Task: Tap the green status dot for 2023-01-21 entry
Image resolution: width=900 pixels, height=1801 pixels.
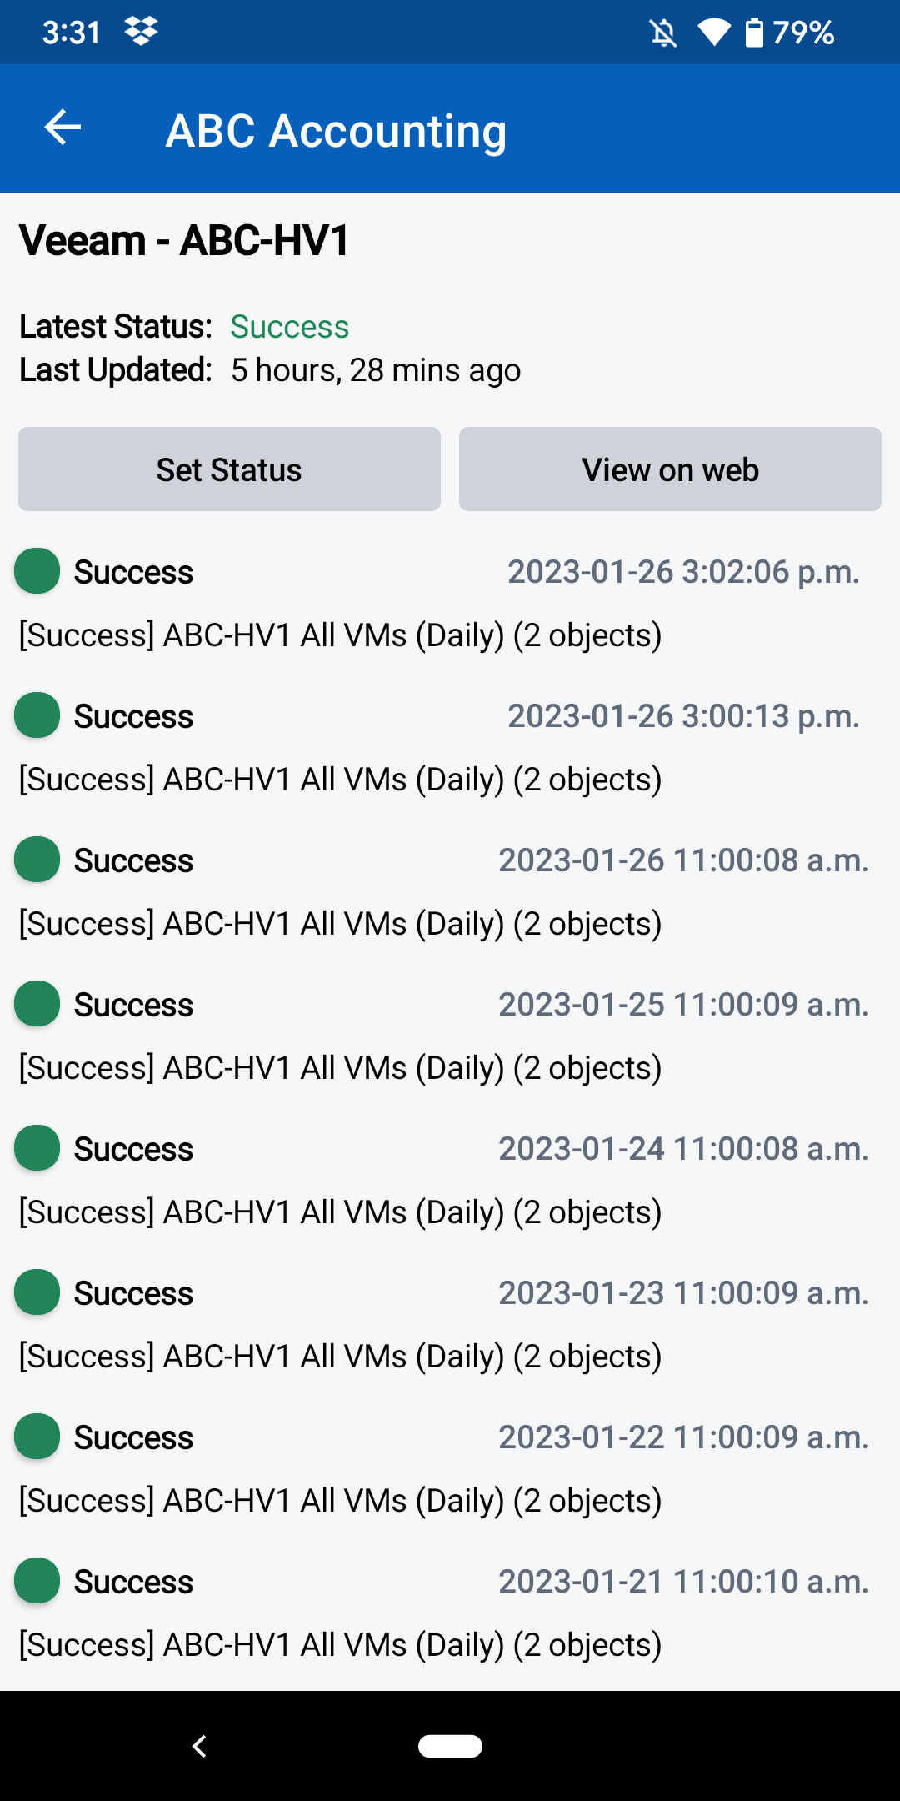Action: pyautogui.click(x=37, y=1581)
